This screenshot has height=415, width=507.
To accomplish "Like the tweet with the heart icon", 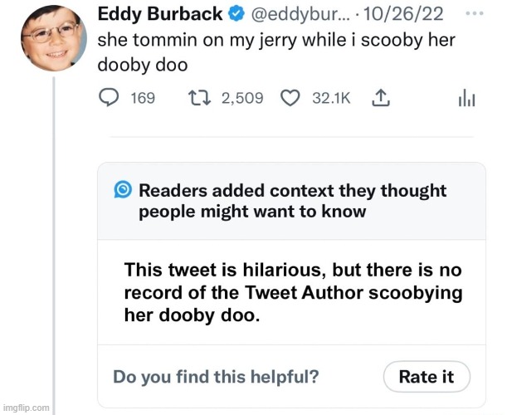I will pyautogui.click(x=290, y=98).
